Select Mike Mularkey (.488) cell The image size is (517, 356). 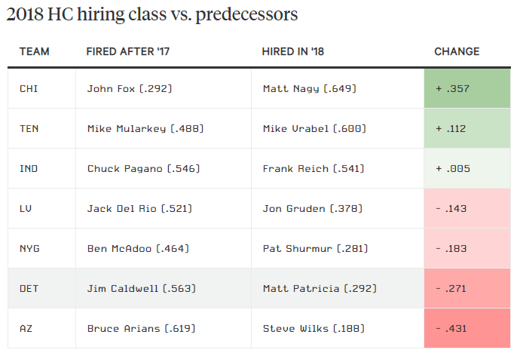[145, 129]
